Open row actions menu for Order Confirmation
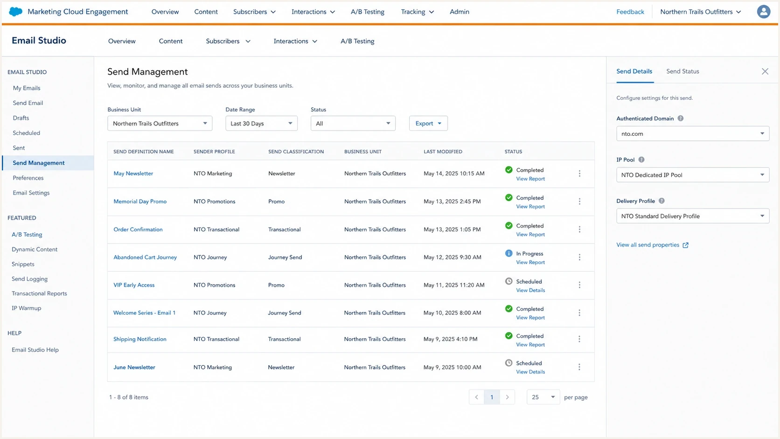 click(579, 230)
